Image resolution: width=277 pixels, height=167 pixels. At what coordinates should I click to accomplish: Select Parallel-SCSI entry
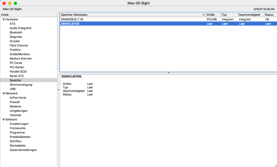coord(18,72)
